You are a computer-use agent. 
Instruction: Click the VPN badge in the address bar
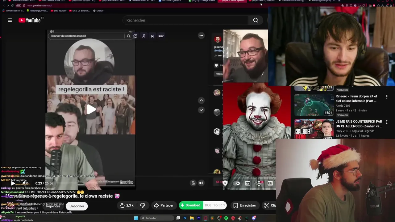click(19, 6)
